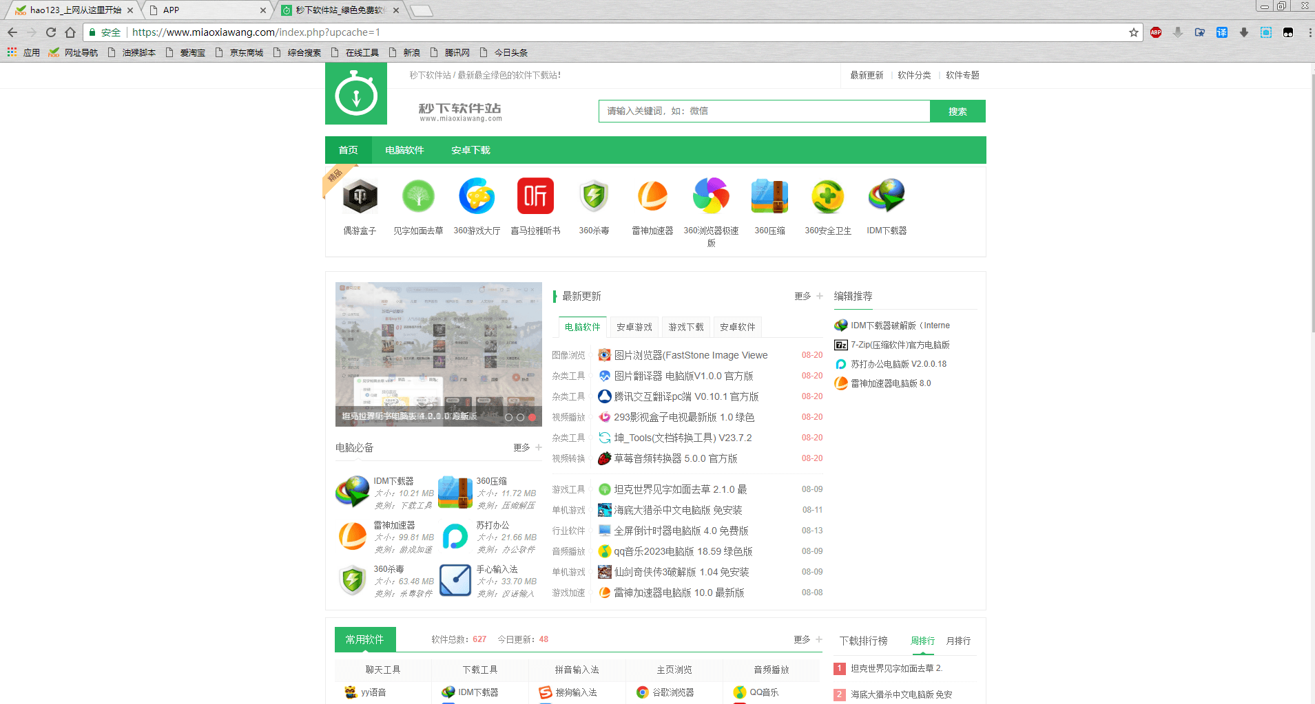The height and width of the screenshot is (704, 1315).
Task: Open the 偶游盒子 app icon
Action: [360, 197]
